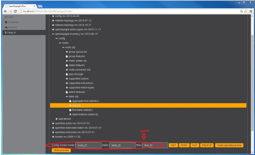This screenshot has height=155, width=255.
Task: Click the flow_ID input field
Action: click(155, 145)
